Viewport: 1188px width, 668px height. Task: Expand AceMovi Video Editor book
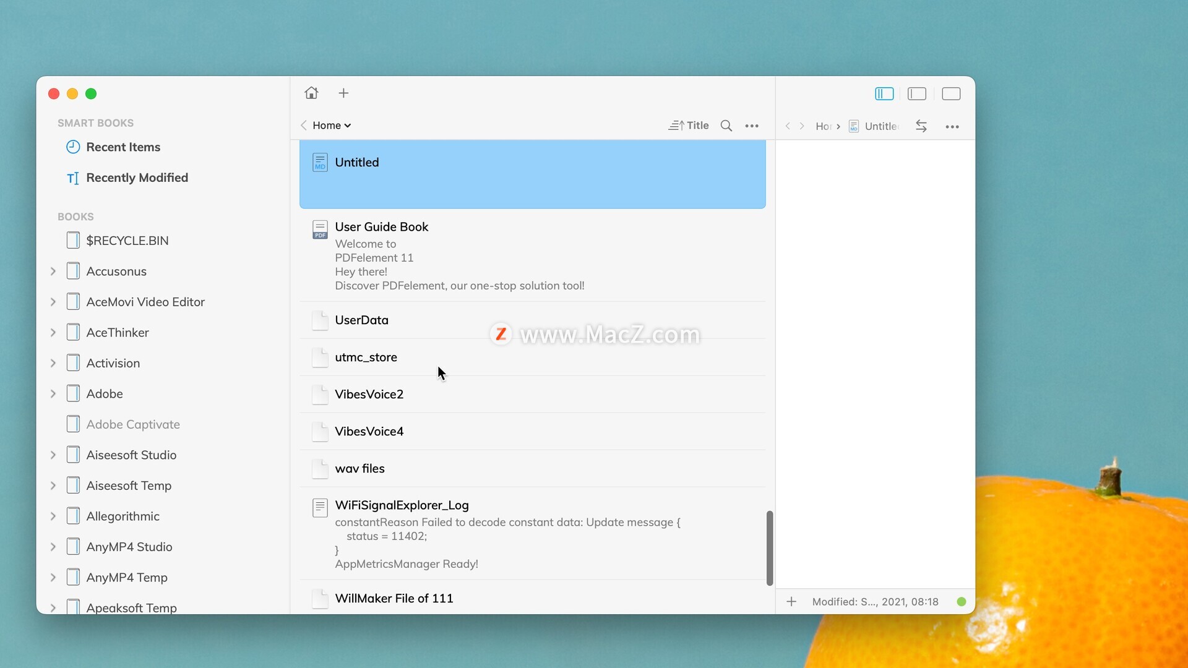53,302
